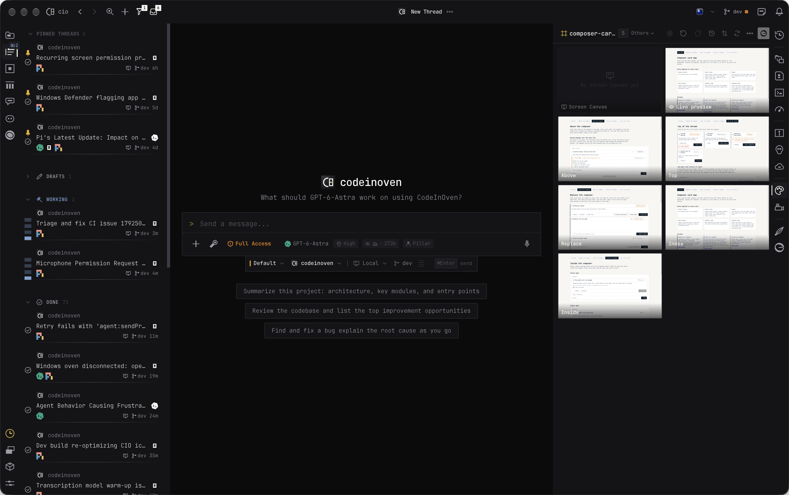The image size is (789, 495).
Task: Open the gauge speedometer icon in right rail
Action: 779,109
